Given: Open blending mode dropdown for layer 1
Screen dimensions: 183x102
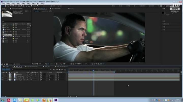Looking at the screenshot, I should coord(43,74).
